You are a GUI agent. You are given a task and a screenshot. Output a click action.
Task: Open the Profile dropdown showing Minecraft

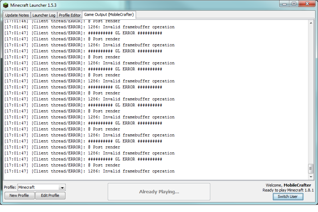coord(42,187)
